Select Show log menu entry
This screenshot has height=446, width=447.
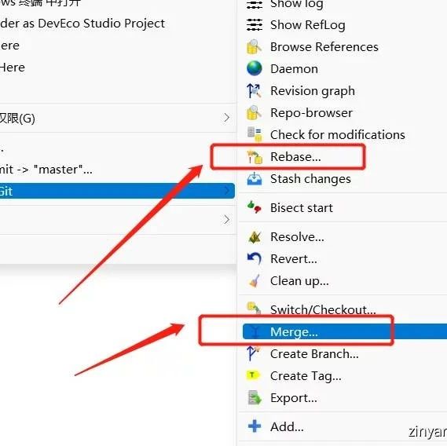pos(296,4)
